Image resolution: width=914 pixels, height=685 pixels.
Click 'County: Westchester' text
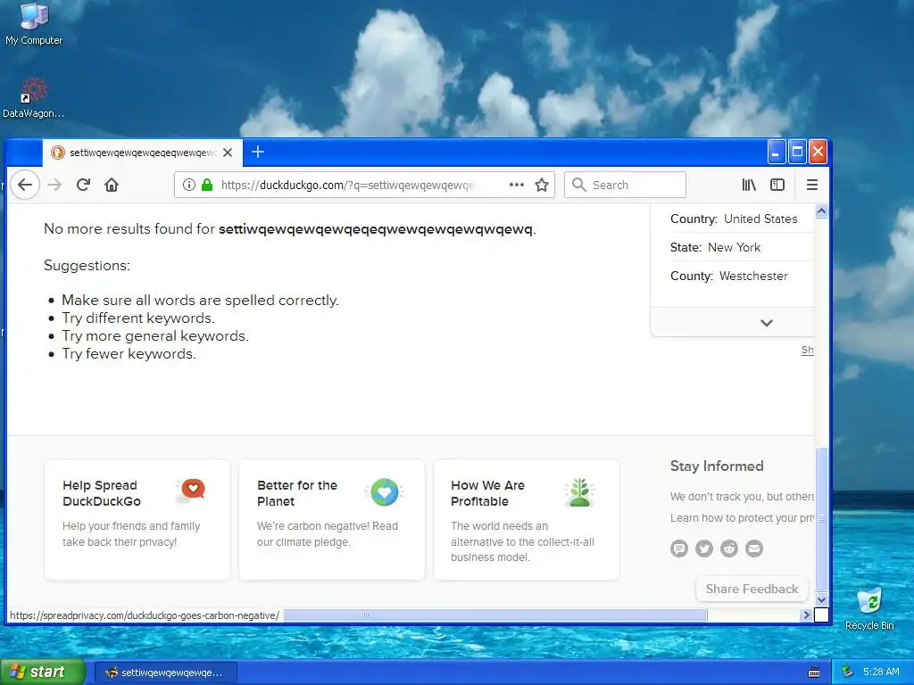click(x=729, y=276)
